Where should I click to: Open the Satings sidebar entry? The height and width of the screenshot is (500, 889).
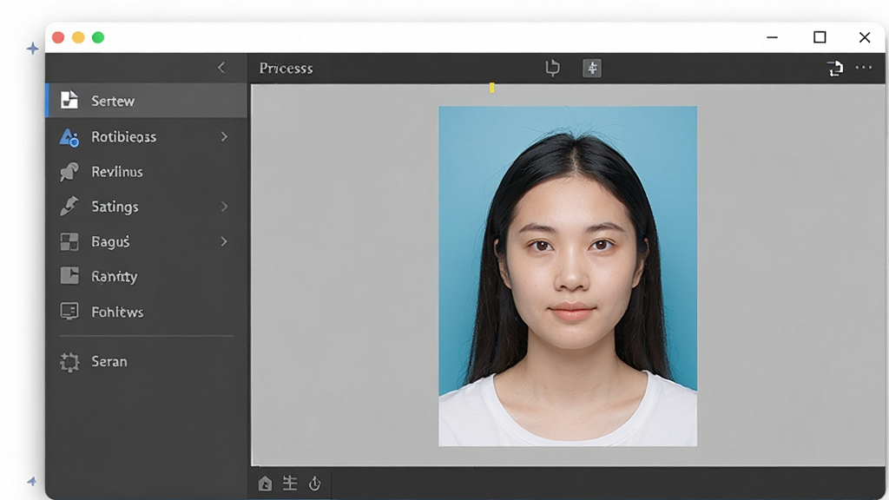coord(146,207)
